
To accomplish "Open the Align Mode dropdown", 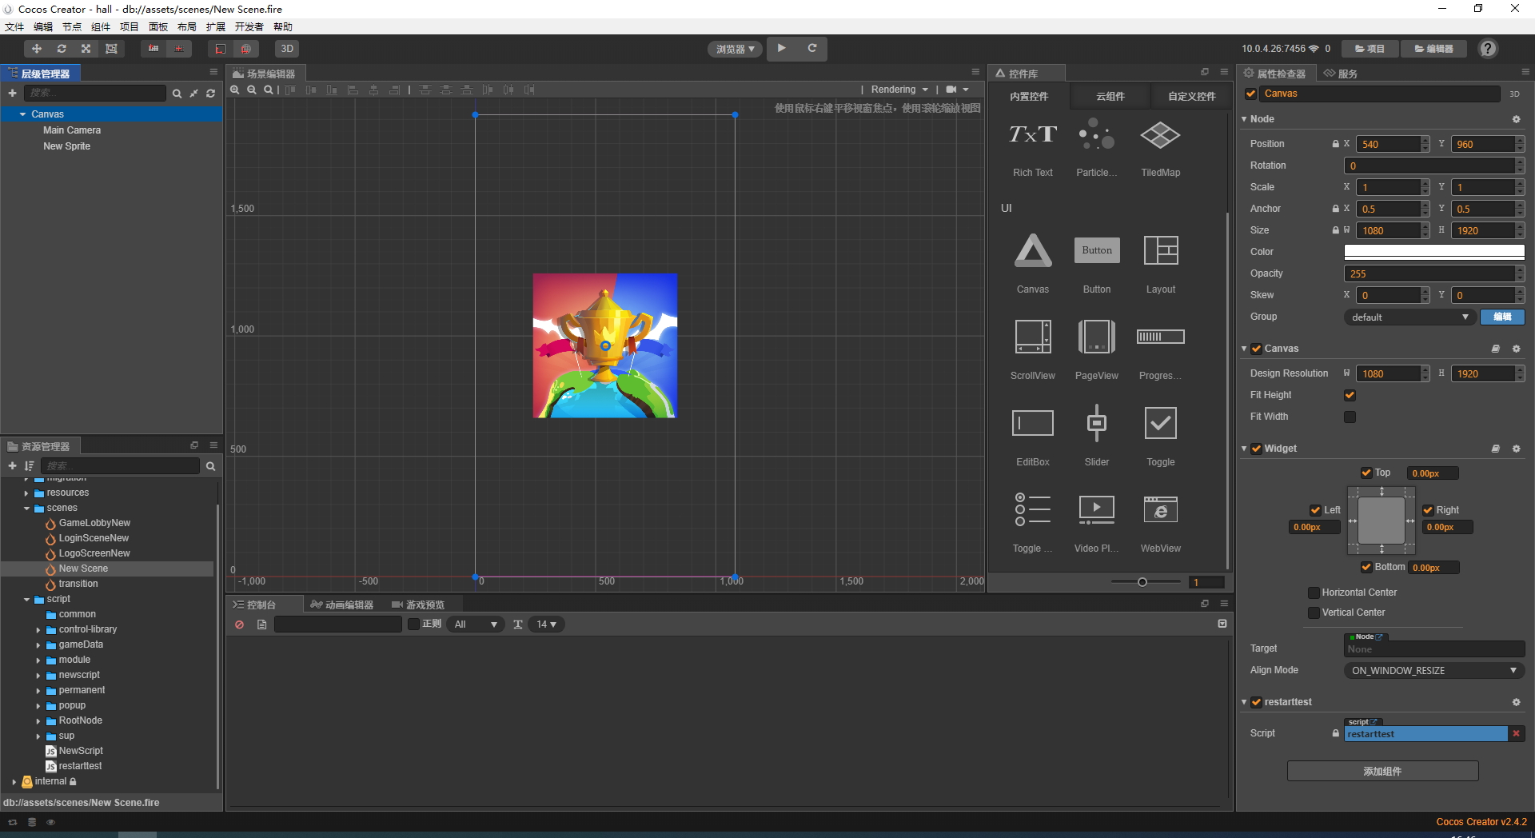I will pyautogui.click(x=1433, y=671).
